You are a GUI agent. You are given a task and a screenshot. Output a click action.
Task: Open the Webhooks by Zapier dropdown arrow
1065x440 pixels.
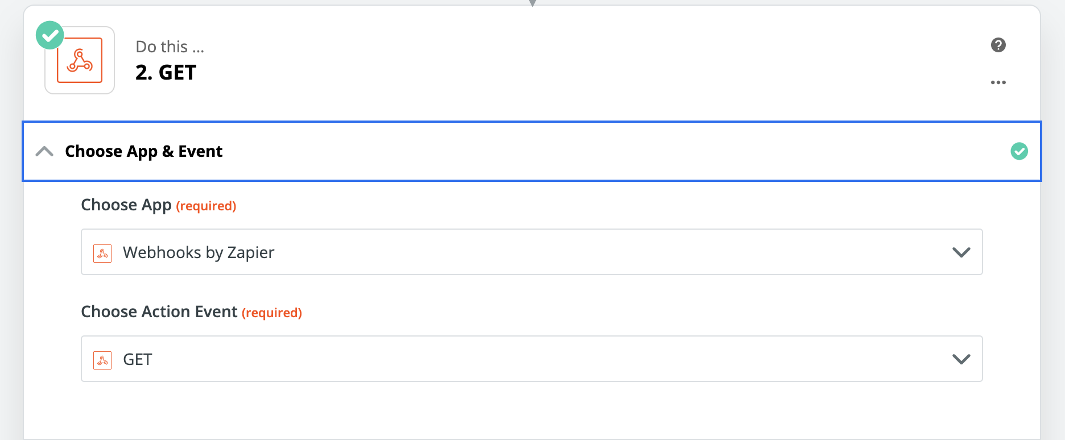point(961,252)
